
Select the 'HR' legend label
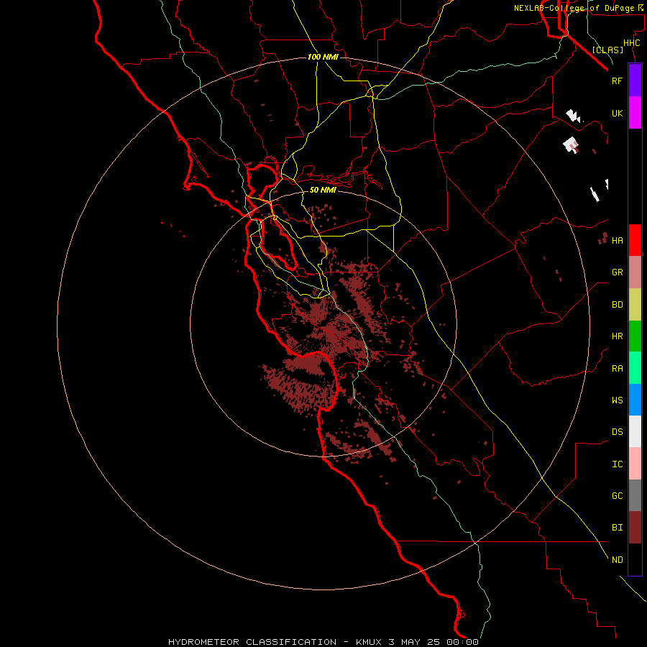(x=617, y=336)
